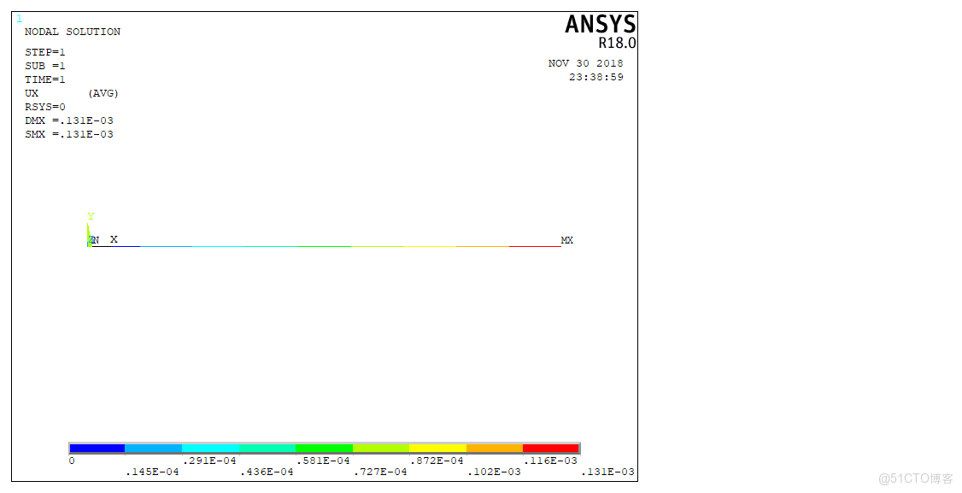Click the dark blue legend color band
The image size is (962, 493).
[x=97, y=449]
